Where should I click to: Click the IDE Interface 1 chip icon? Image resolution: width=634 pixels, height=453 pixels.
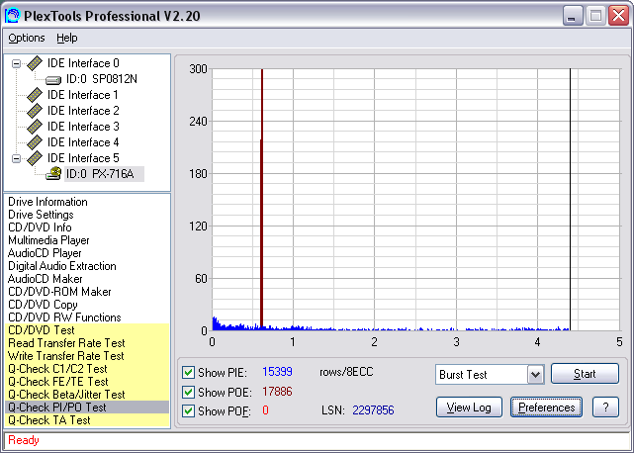point(35,95)
